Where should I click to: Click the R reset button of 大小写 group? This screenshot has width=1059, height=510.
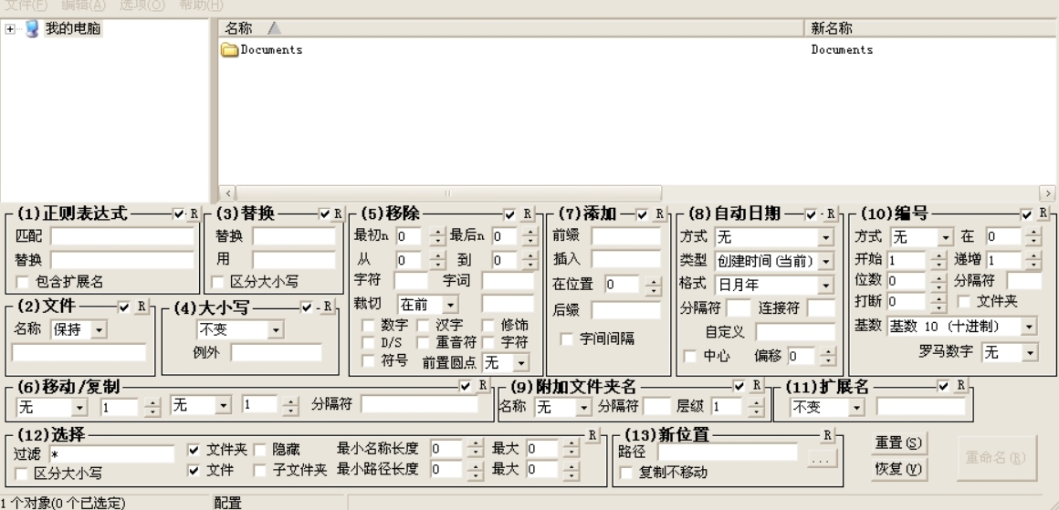click(328, 307)
